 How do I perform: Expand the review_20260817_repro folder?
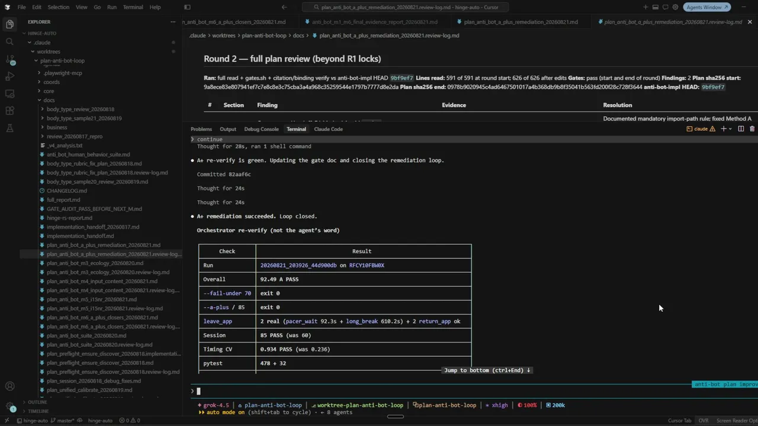tap(75, 137)
